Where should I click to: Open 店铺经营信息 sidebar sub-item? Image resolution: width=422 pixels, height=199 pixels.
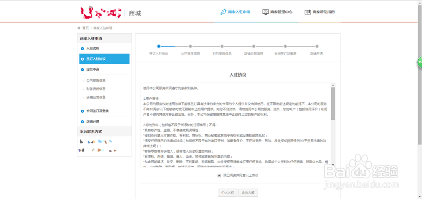click(96, 97)
